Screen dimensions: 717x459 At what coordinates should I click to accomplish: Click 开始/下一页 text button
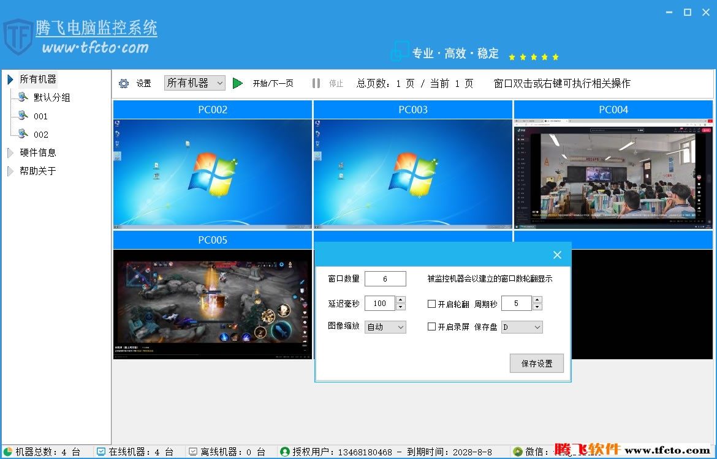pos(273,83)
